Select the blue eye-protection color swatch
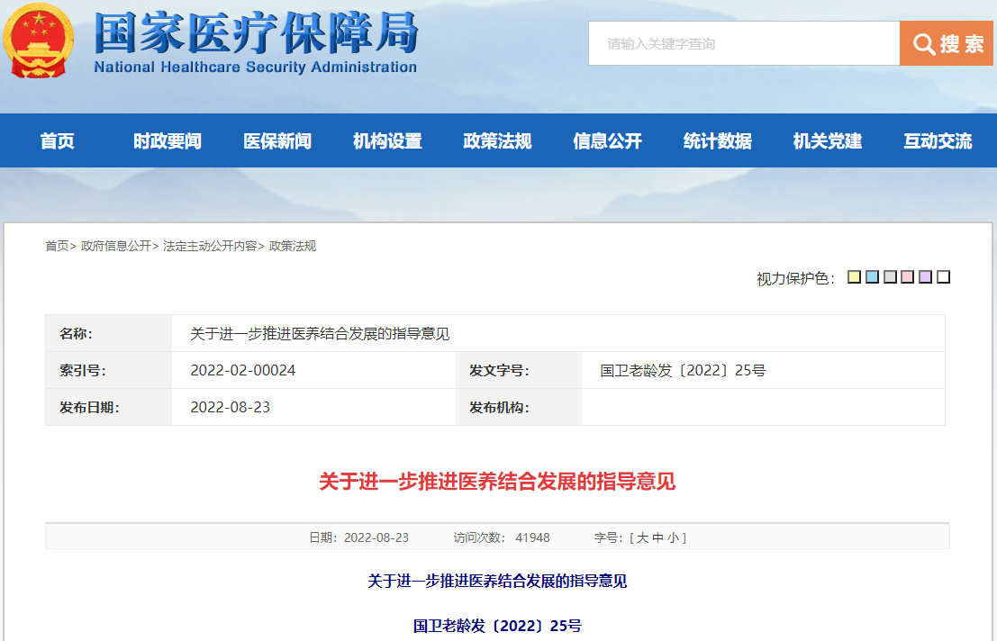The width and height of the screenshot is (997, 641). point(872,277)
